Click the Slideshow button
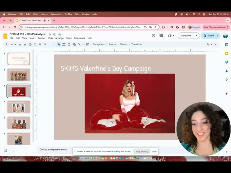This screenshot has height=173, width=231. tap(186, 36)
